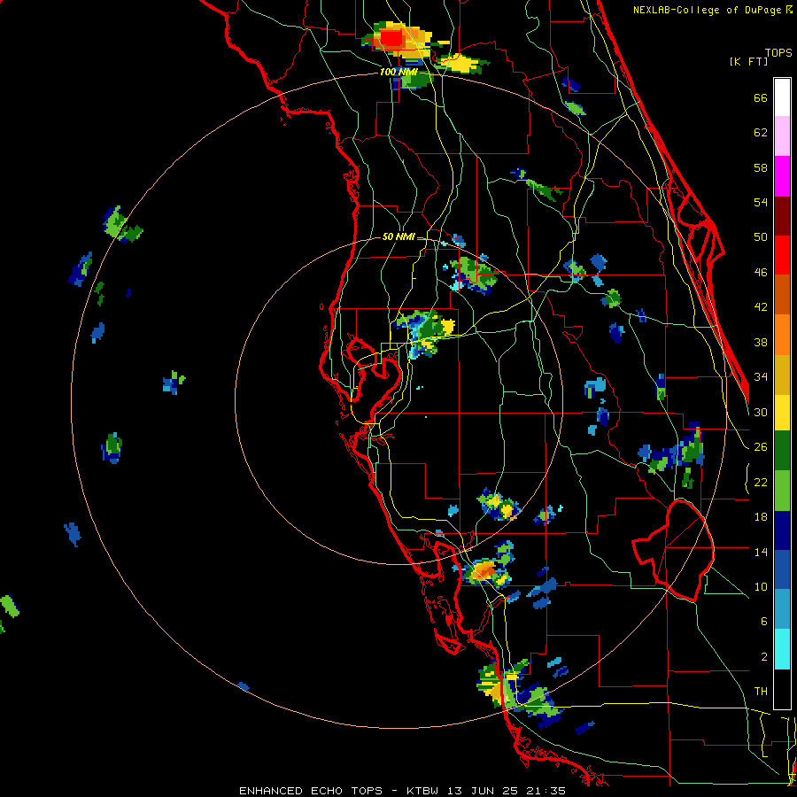Image resolution: width=797 pixels, height=797 pixels.
Task: Select the 6 value in the legend
Action: point(763,622)
